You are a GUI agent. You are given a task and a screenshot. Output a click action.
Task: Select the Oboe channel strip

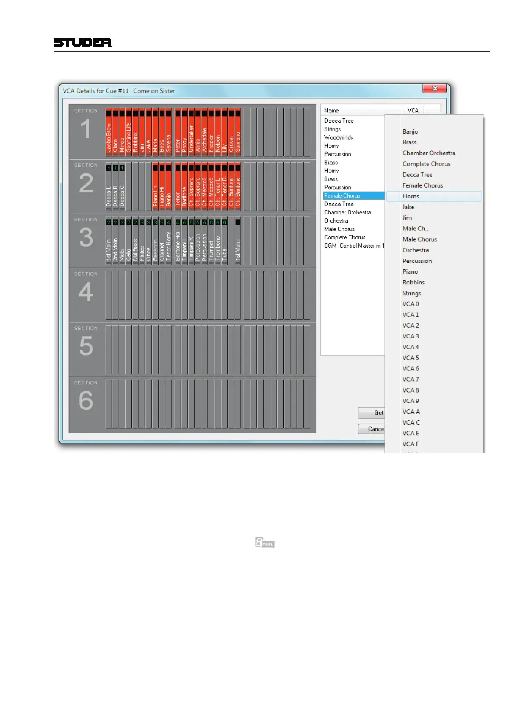pos(149,241)
